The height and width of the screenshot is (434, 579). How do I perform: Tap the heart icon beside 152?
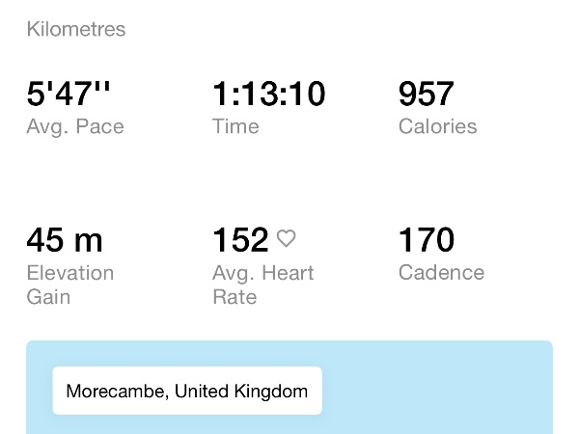pyautogui.click(x=286, y=238)
